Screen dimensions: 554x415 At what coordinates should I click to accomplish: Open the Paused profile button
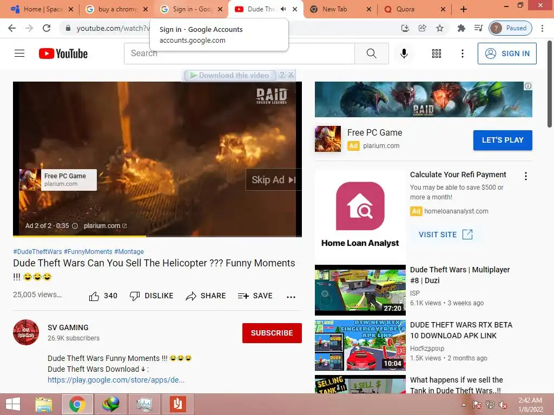510,28
